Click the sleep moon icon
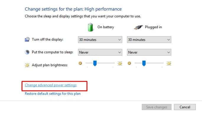Screen dimensions: 202x116 27,52
